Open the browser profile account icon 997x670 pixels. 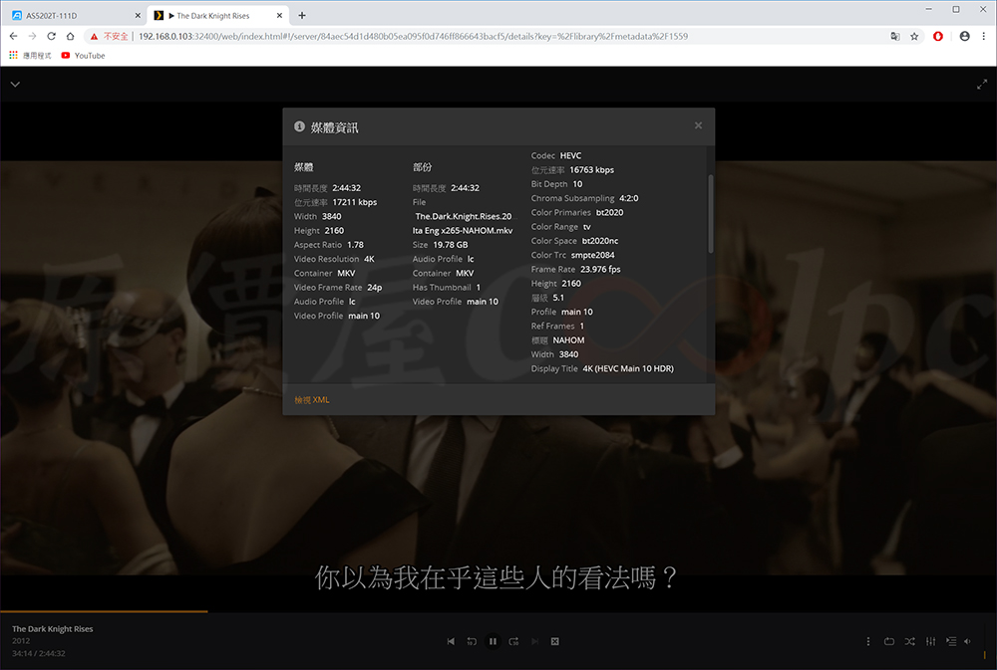pos(964,36)
